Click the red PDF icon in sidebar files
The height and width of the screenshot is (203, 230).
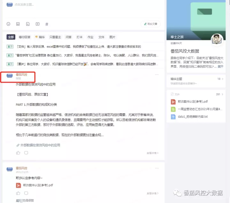173,102
